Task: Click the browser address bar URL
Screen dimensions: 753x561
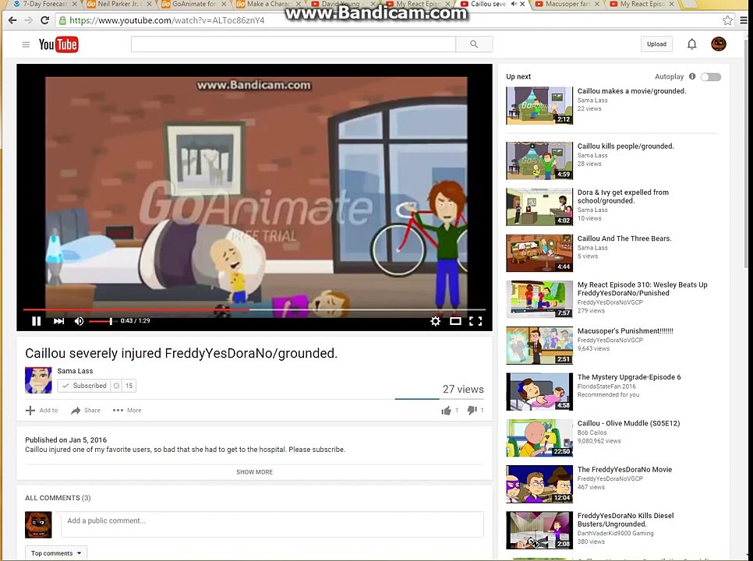Action: 167,20
